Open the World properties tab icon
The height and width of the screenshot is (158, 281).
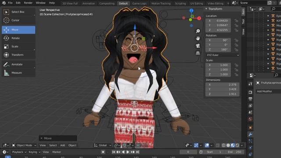[250, 119]
